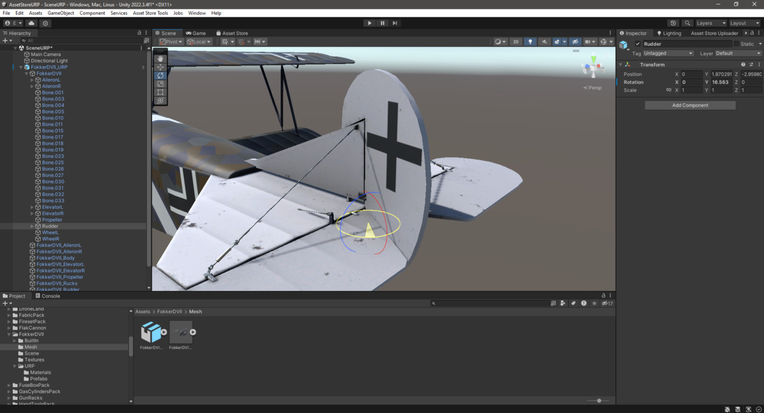Select the Hand tool in the Scene view
764x413 pixels.
(160, 58)
